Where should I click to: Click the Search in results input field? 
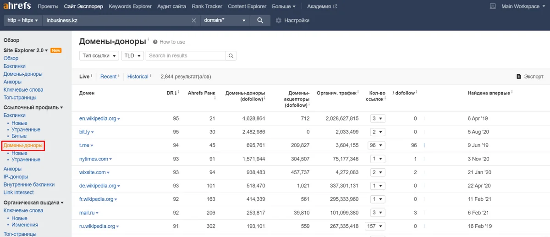186,55
